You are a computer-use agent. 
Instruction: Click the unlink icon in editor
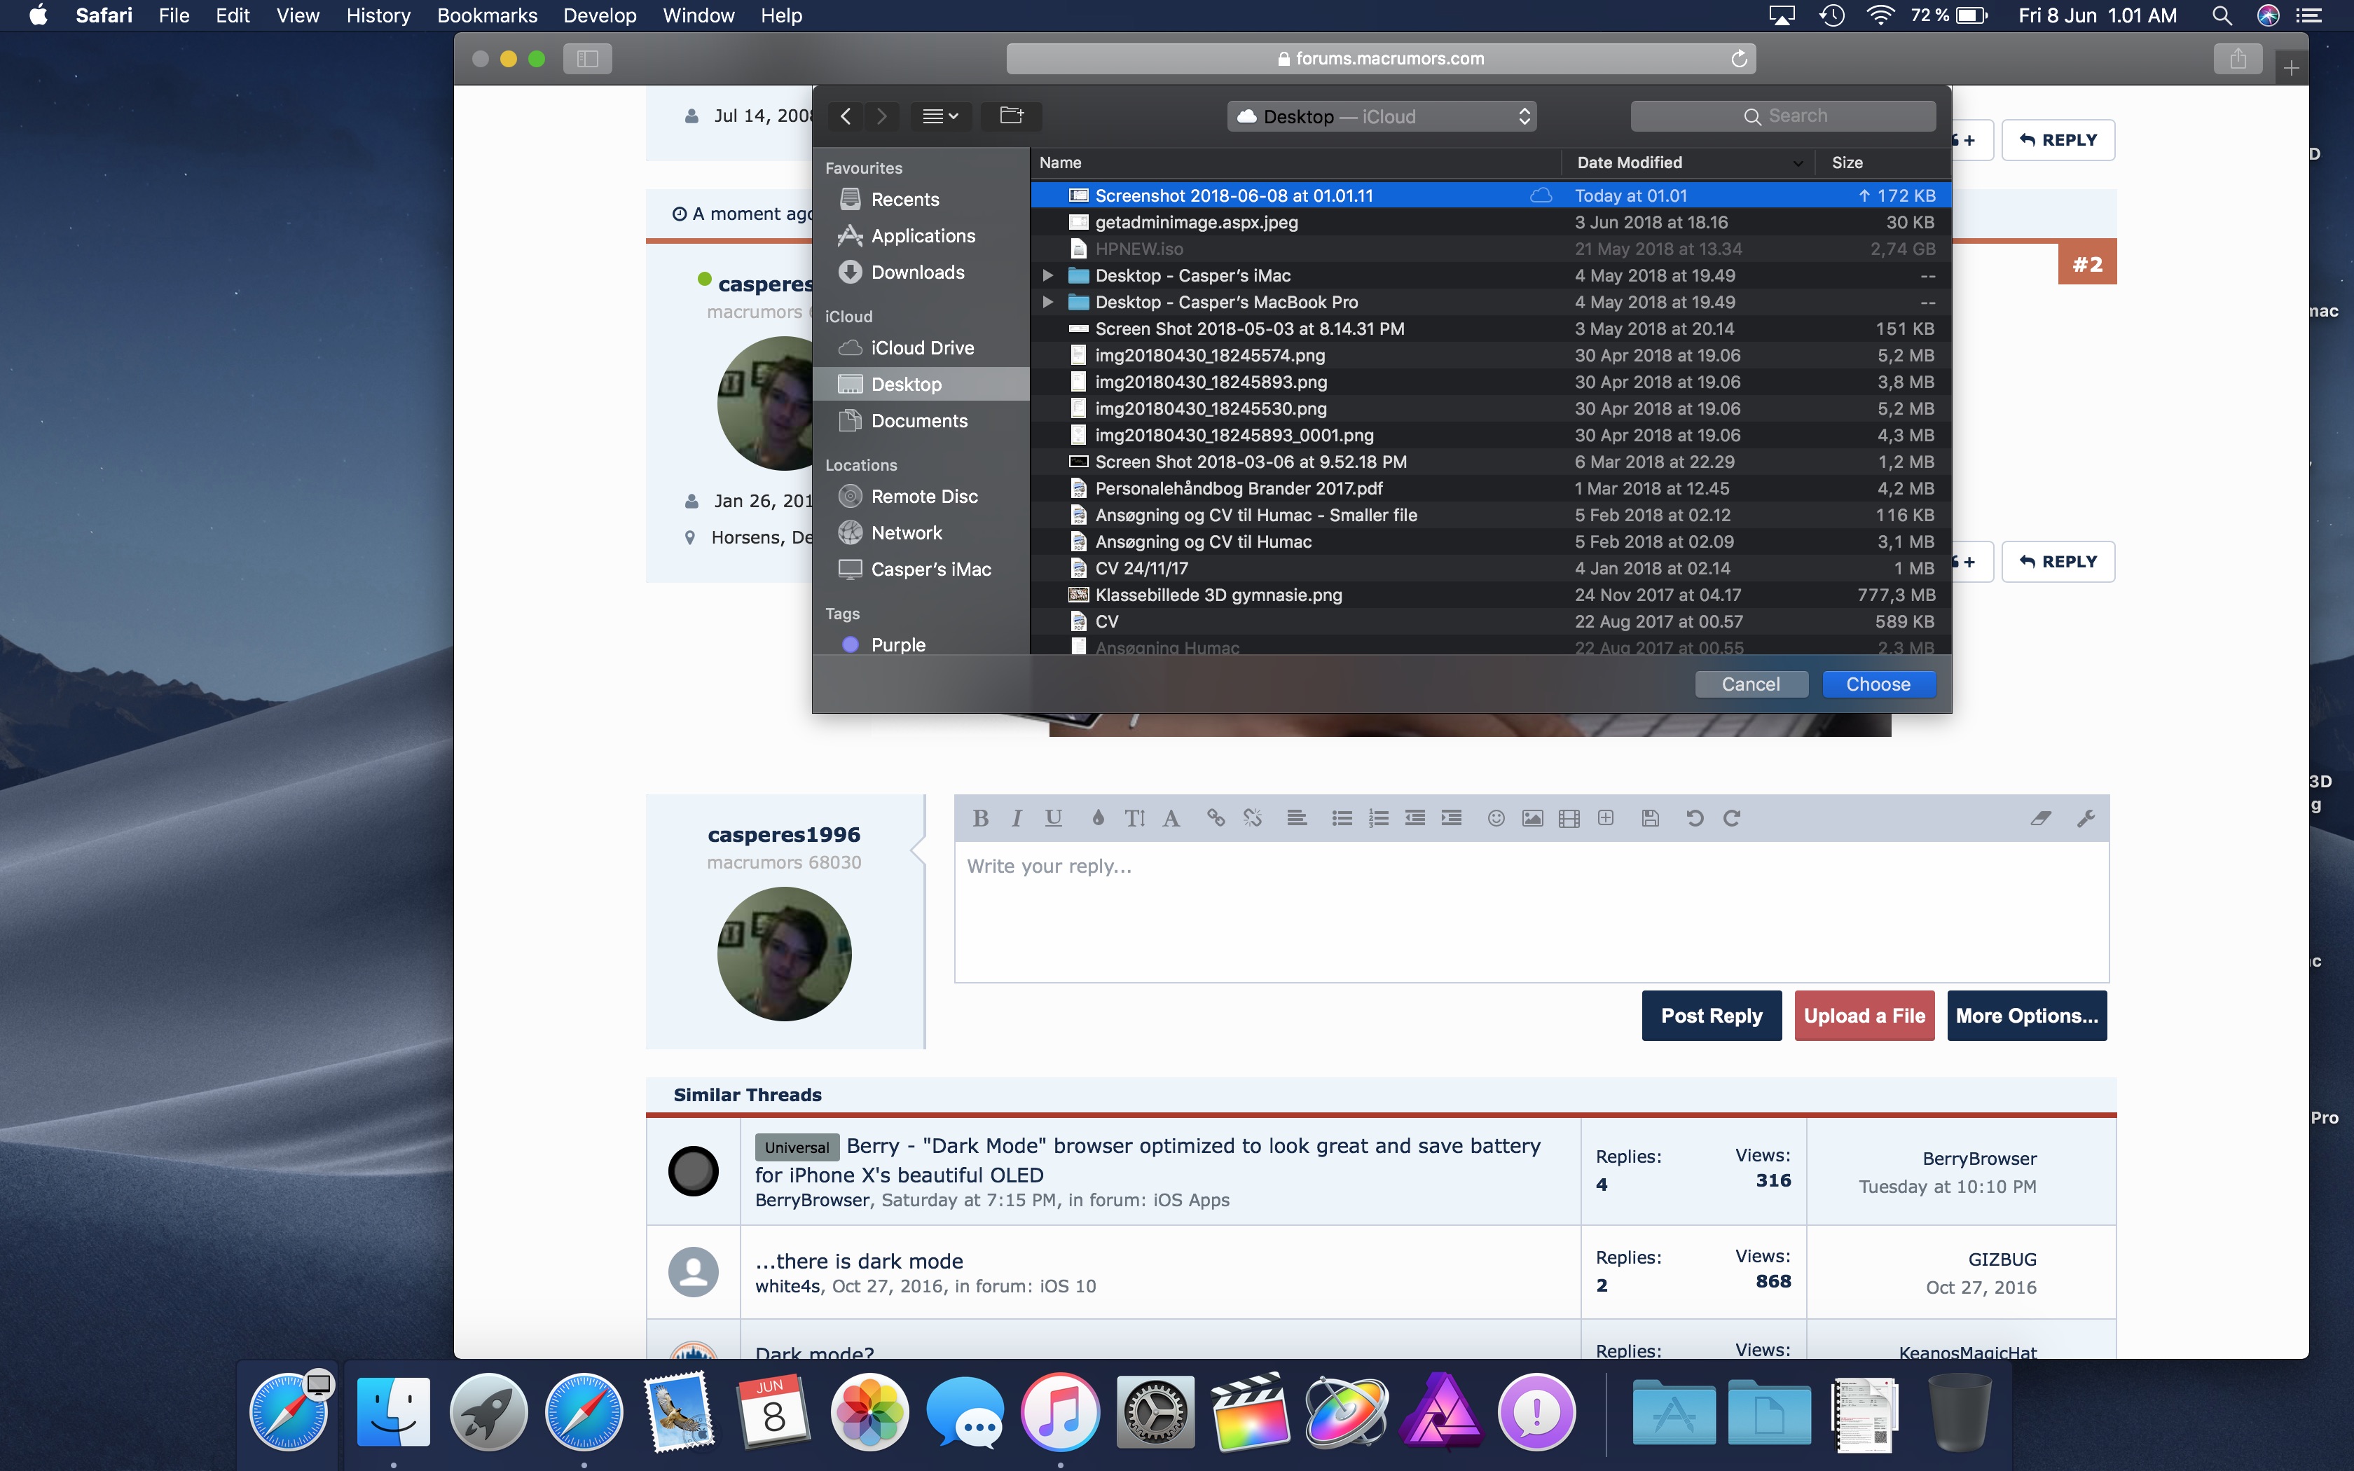point(1253,818)
